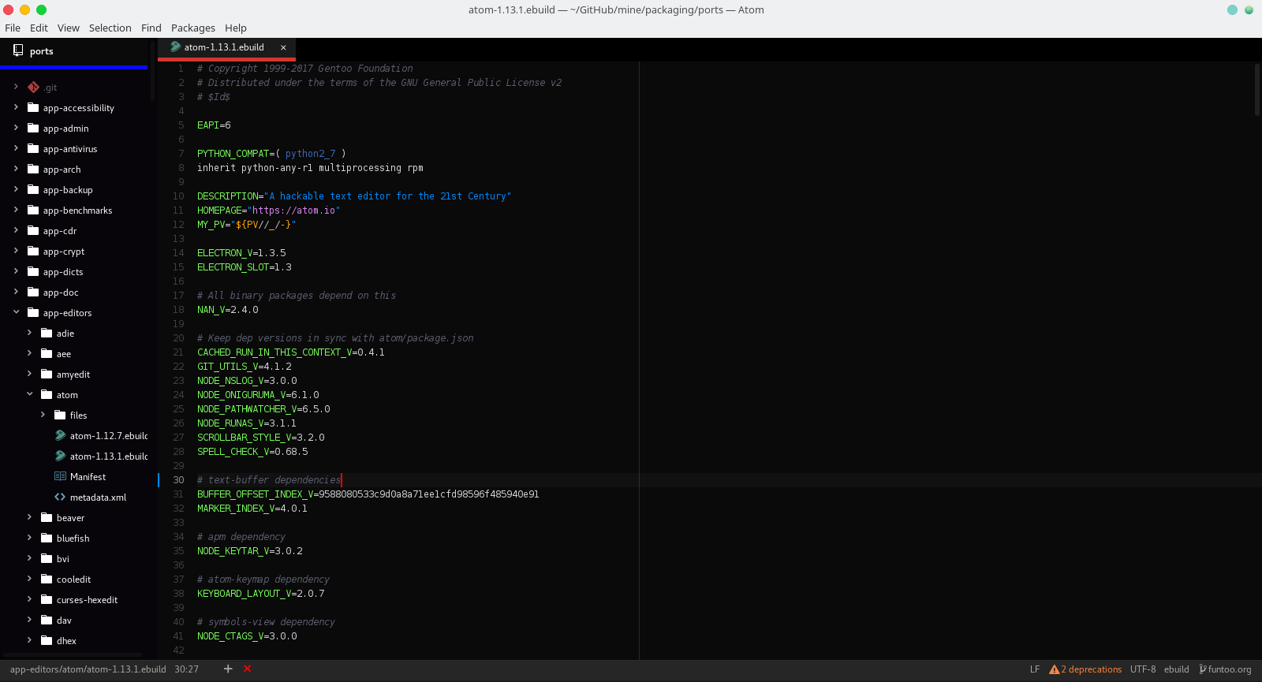Screen dimensions: 1262x682
Task: Click the Manifest file icon
Action: (60, 476)
